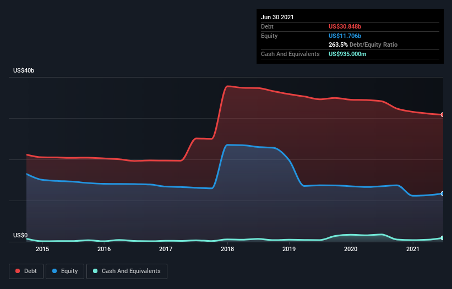Image resolution: width=452 pixels, height=289 pixels.
Task: Toggle the Equity series legend button
Action: click(x=65, y=271)
